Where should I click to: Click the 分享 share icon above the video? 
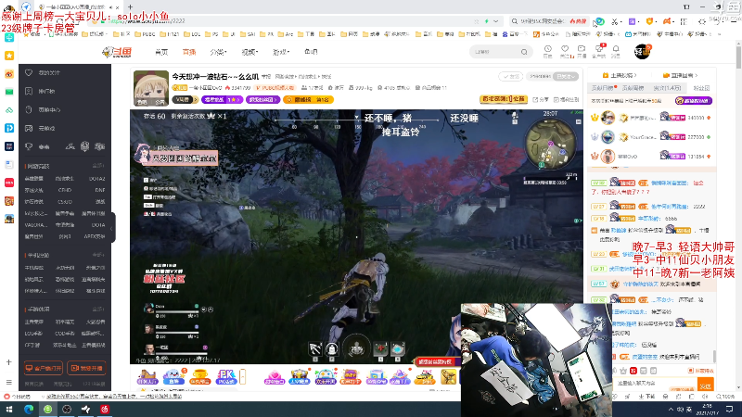point(541,100)
